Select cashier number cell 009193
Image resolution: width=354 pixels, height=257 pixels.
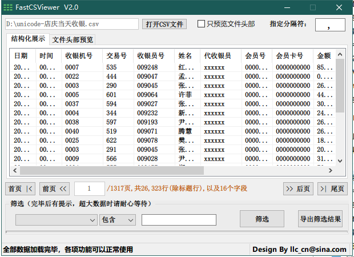pos(147,122)
